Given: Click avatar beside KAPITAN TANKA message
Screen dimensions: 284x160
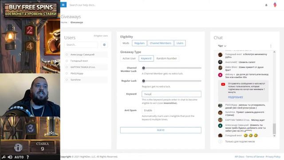Looking at the screenshot, I should coord(220,120).
